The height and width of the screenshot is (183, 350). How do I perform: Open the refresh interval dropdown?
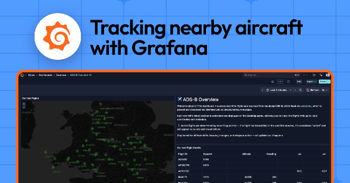click(325, 90)
